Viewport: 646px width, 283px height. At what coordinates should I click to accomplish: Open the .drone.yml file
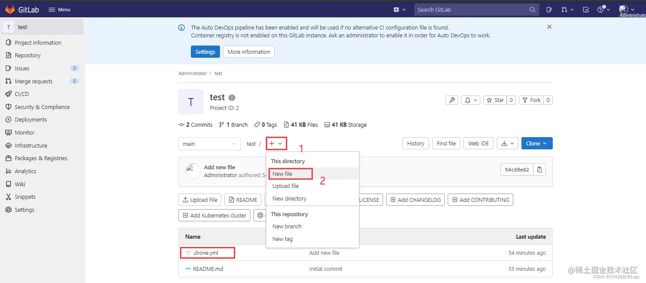pos(206,253)
